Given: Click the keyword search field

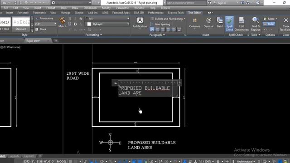Looking at the screenshot, I should coord(186,3).
